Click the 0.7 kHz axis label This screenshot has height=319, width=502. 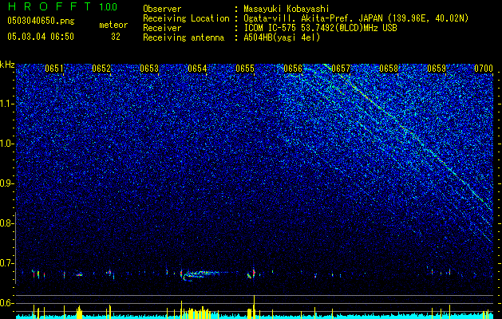pyautogui.click(x=6, y=263)
